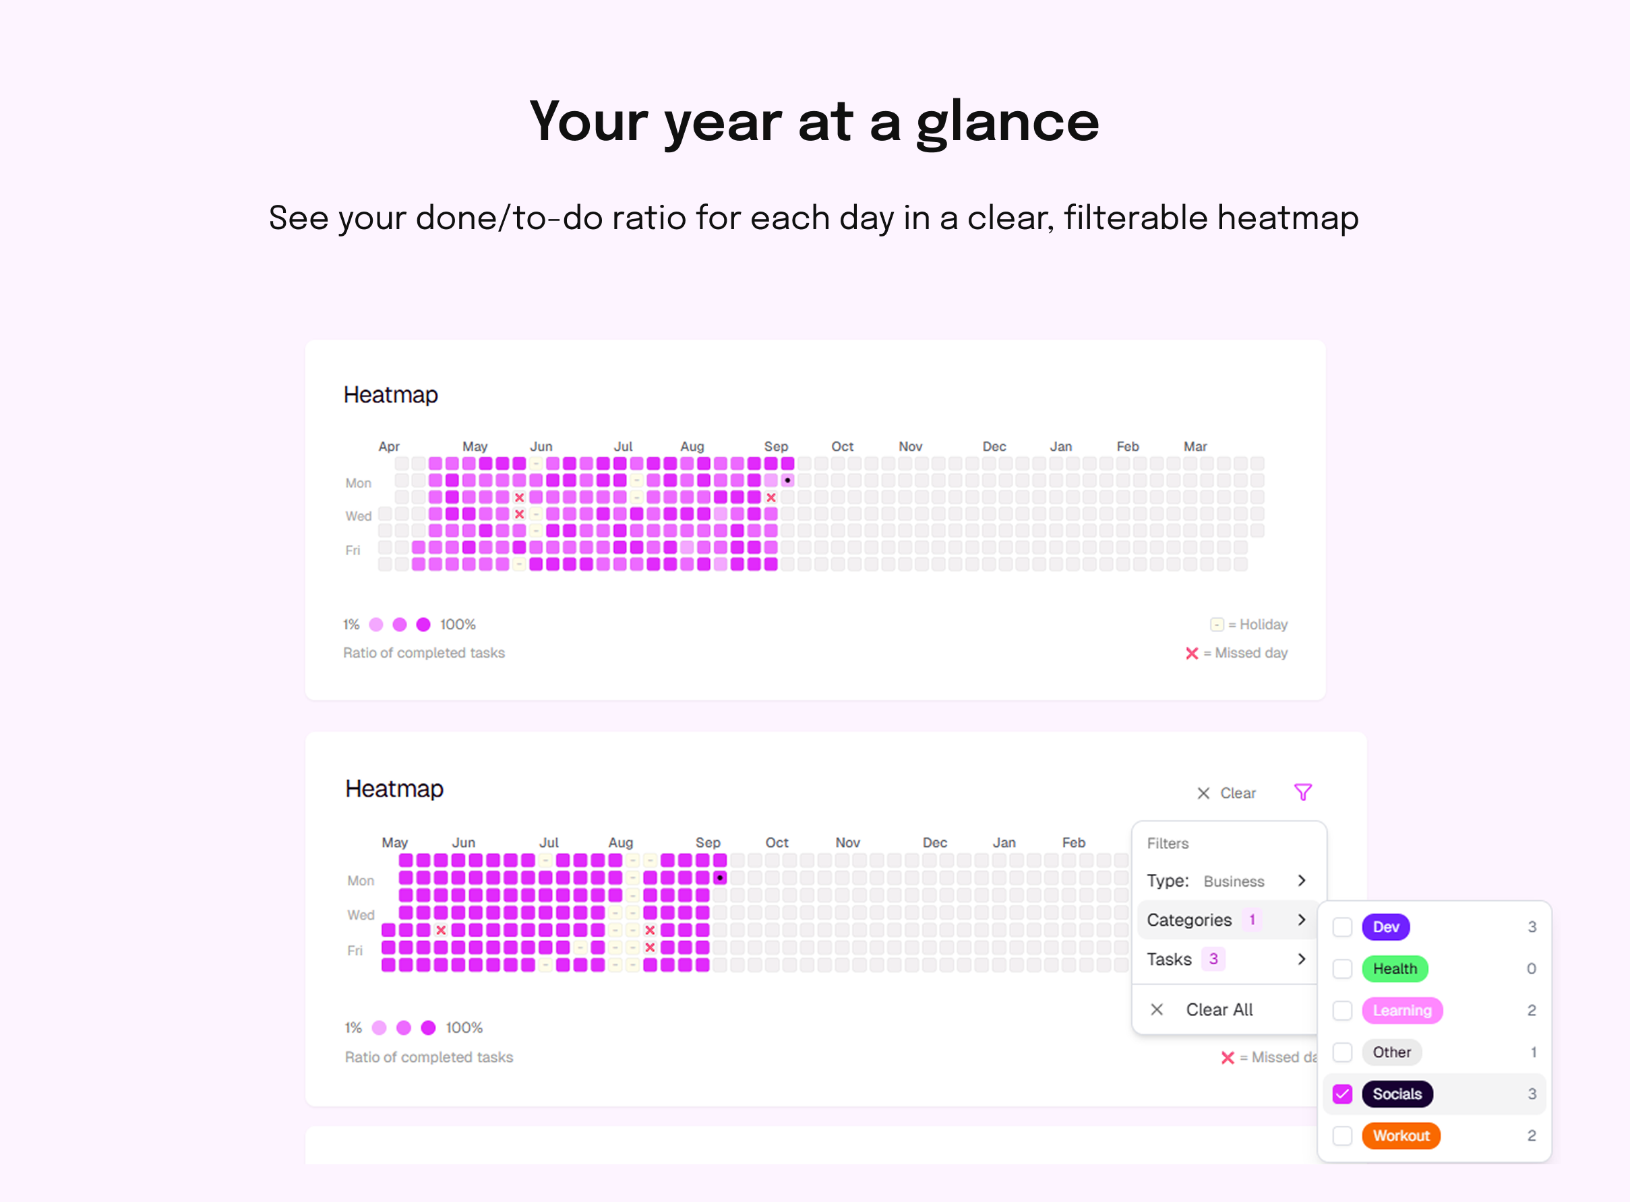Click the Categories row chevron arrow

pos(1302,920)
